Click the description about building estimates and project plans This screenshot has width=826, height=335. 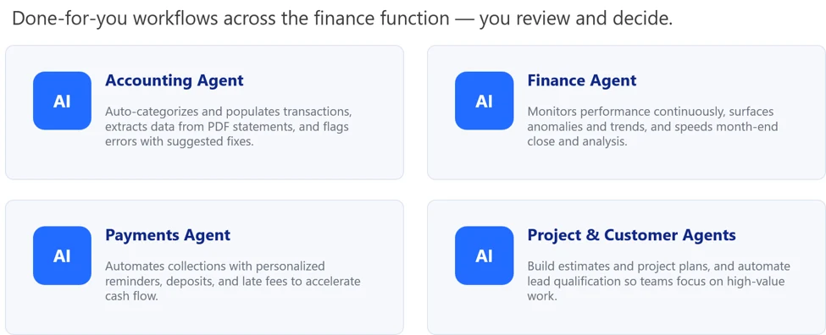[x=658, y=282]
